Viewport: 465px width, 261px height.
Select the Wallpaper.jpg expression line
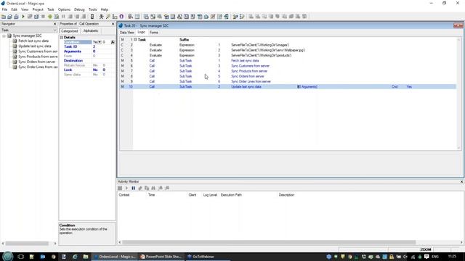288,50
